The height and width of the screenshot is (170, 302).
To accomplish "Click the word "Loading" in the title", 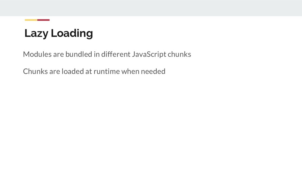I will click(x=72, y=34).
